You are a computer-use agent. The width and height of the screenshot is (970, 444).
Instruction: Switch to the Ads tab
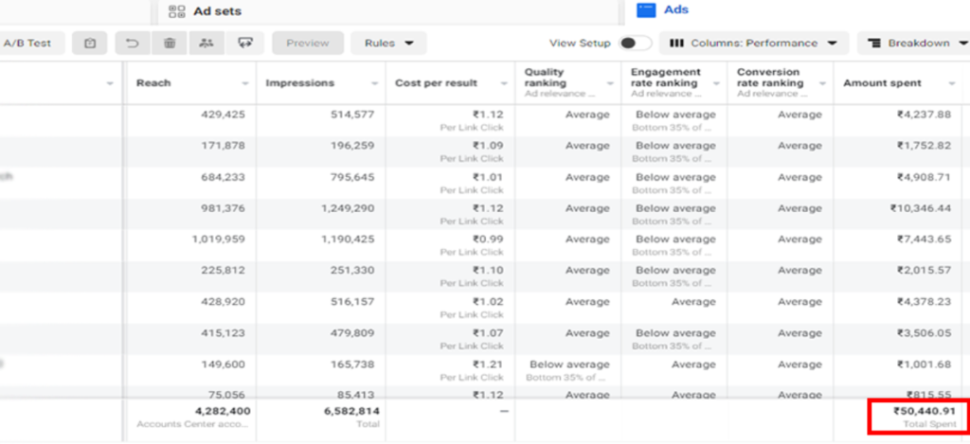tap(676, 10)
